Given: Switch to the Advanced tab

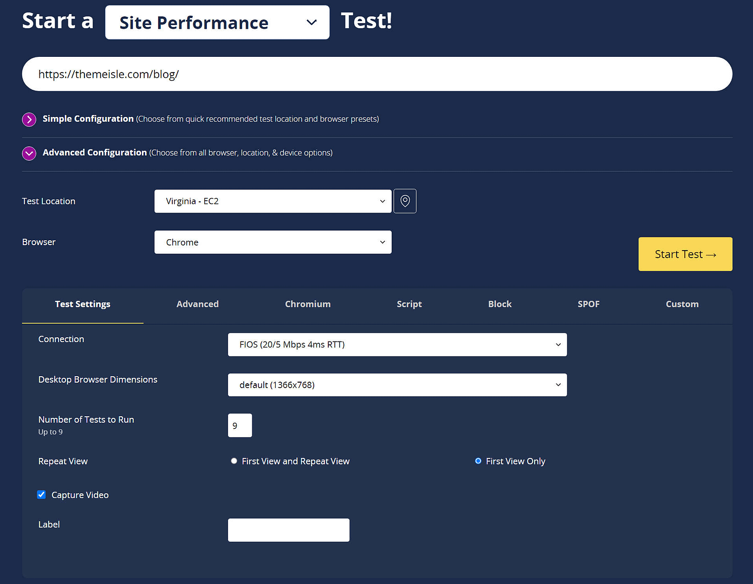Looking at the screenshot, I should pos(197,304).
